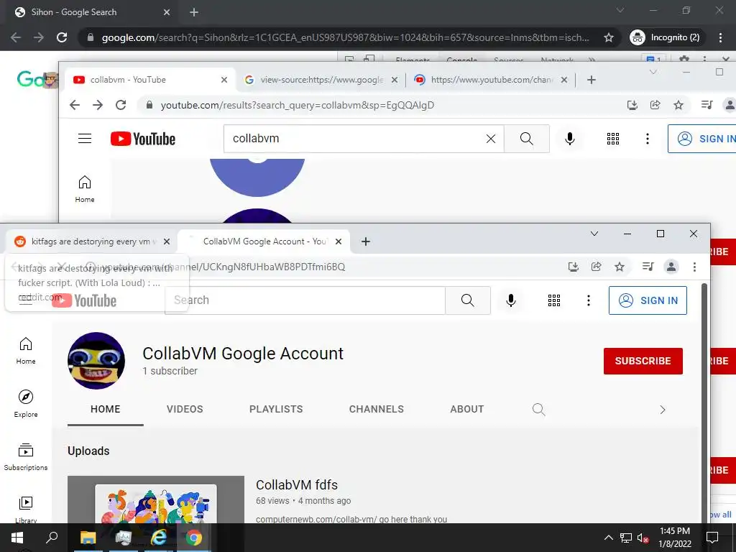736x552 pixels.
Task: Click Home in the collabvm window sidebar
Action: tap(85, 189)
